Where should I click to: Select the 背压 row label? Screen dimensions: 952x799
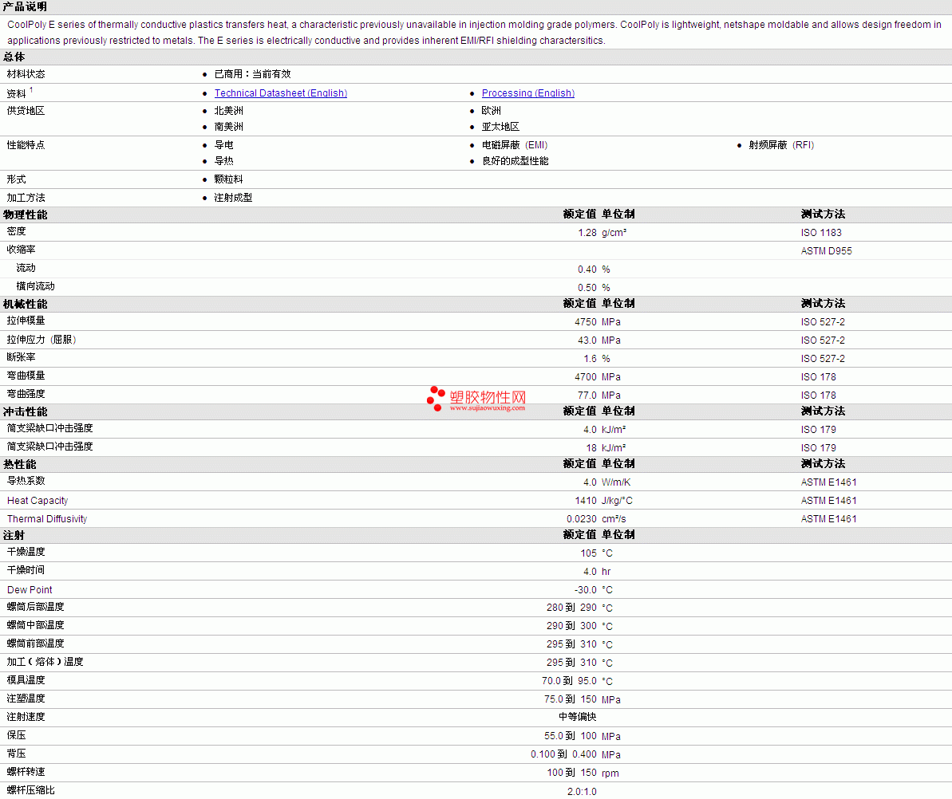pyautogui.click(x=17, y=753)
